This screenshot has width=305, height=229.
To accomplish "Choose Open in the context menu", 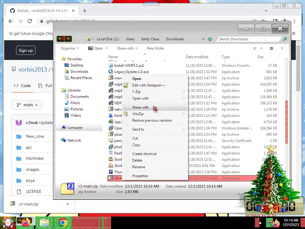I will click(x=155, y=79).
